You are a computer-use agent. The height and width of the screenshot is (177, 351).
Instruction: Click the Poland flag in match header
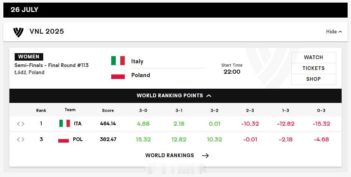(118, 75)
